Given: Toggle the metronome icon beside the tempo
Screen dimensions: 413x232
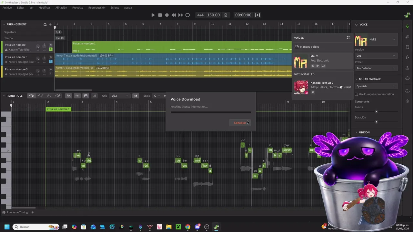Looking at the screenshot, I should click(226, 15).
